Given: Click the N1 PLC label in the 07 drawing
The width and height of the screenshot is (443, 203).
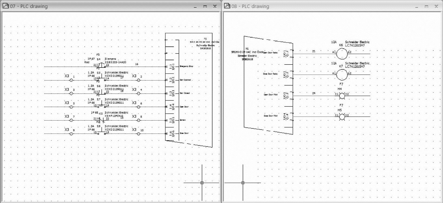Looking at the screenshot, I should pos(205,39).
